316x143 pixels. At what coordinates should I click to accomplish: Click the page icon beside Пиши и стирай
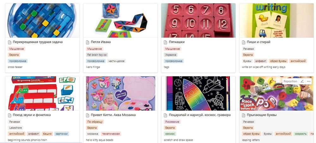coord(243,42)
